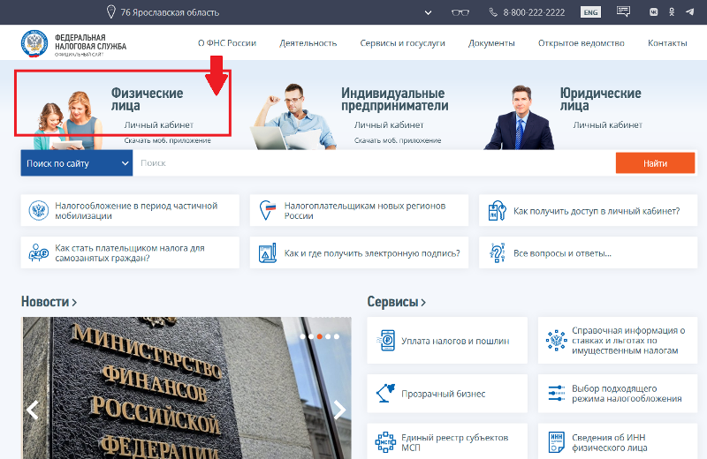Click the question mark FAQ icon
Viewport: 707px width, 459px height.
coord(497,252)
